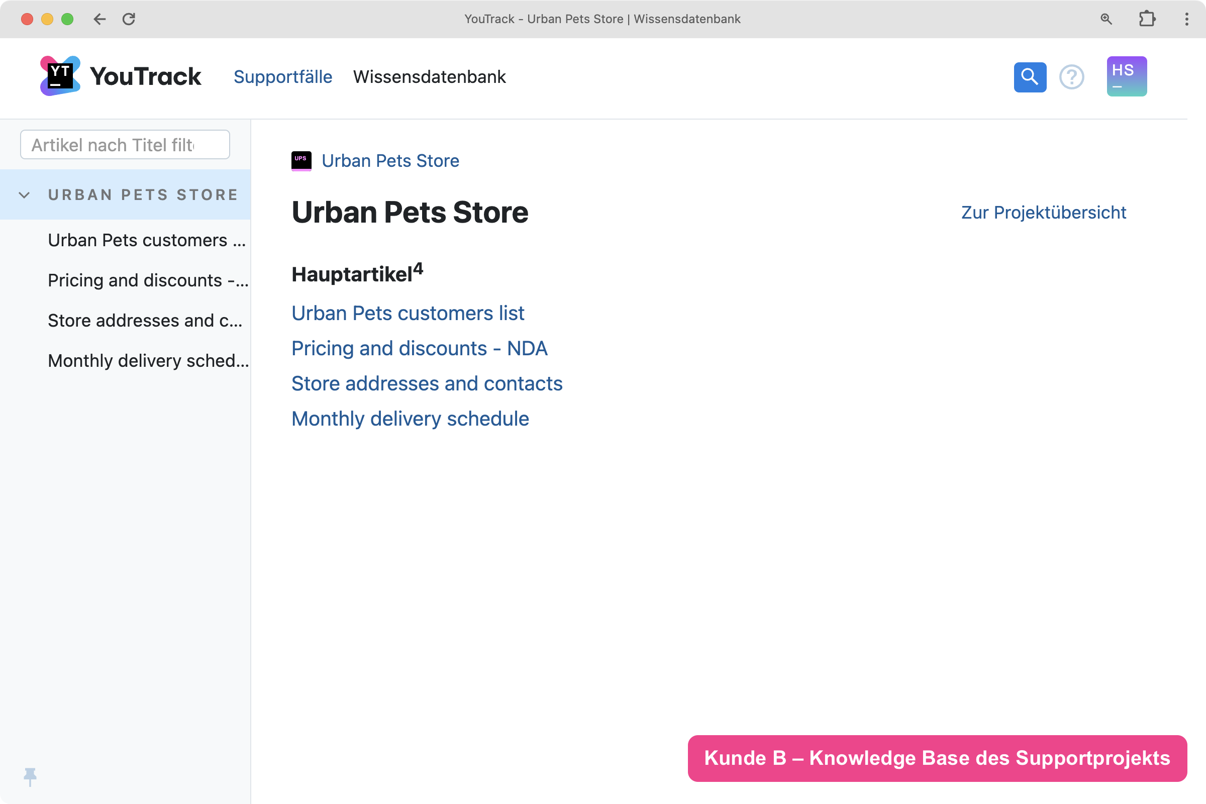Follow the Zur Projektübersicht link

tap(1044, 212)
